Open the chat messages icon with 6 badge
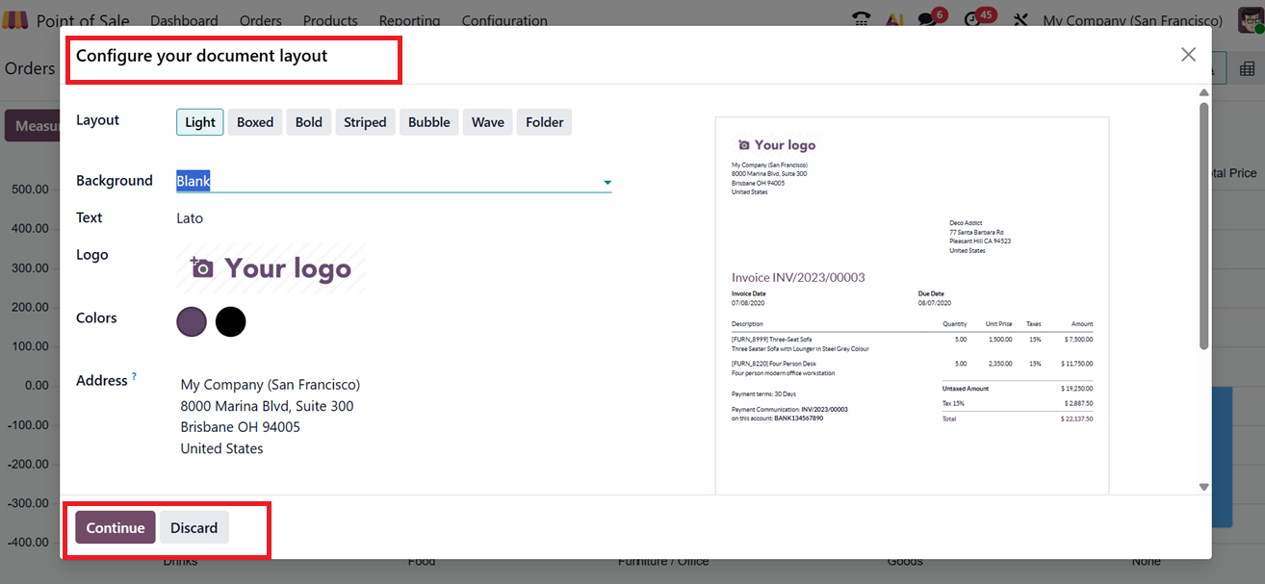1265x584 pixels. click(927, 20)
